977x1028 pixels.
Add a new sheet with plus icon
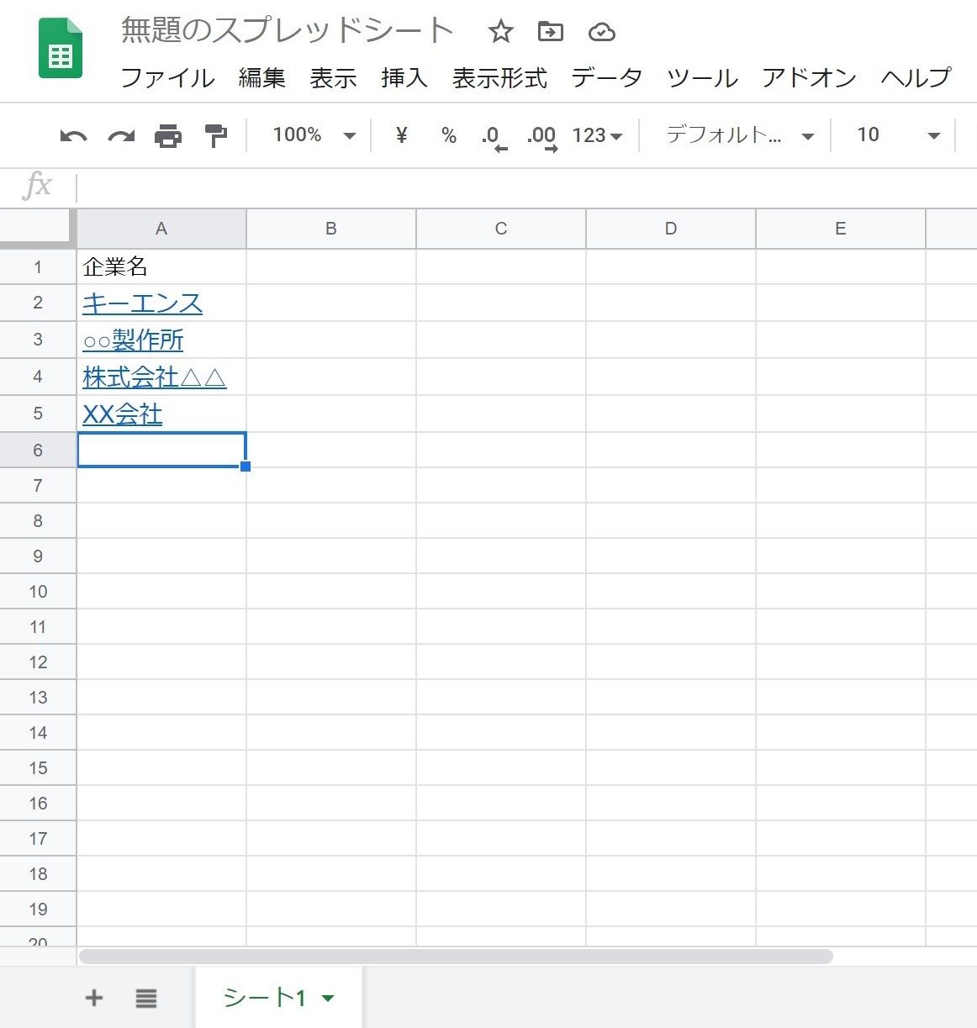(x=94, y=998)
